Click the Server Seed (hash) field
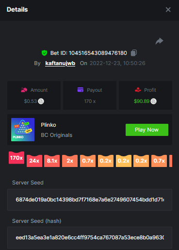The height and width of the screenshot is (250, 179). 90,237
